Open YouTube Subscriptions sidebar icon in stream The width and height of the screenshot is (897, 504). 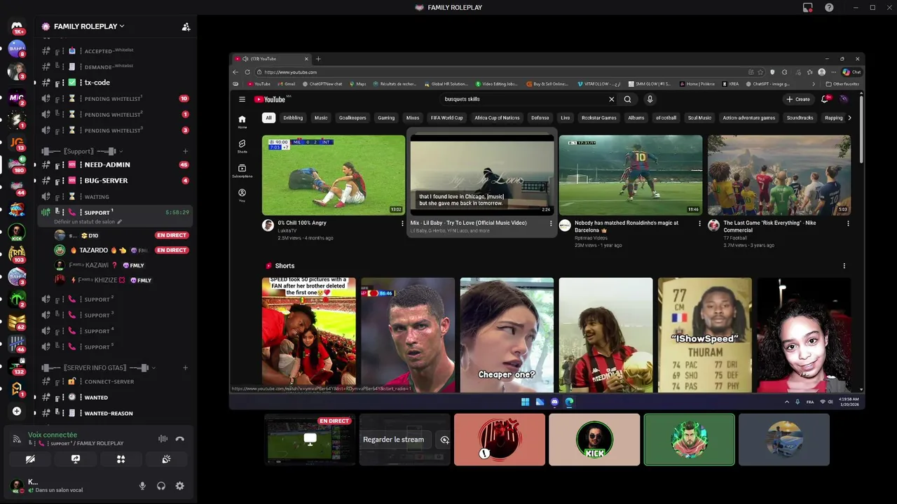coord(242,170)
